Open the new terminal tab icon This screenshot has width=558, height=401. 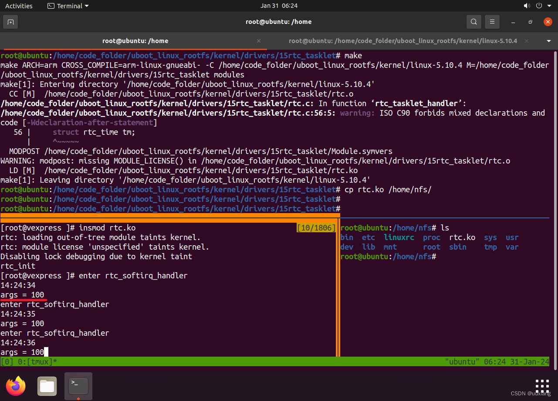10,22
